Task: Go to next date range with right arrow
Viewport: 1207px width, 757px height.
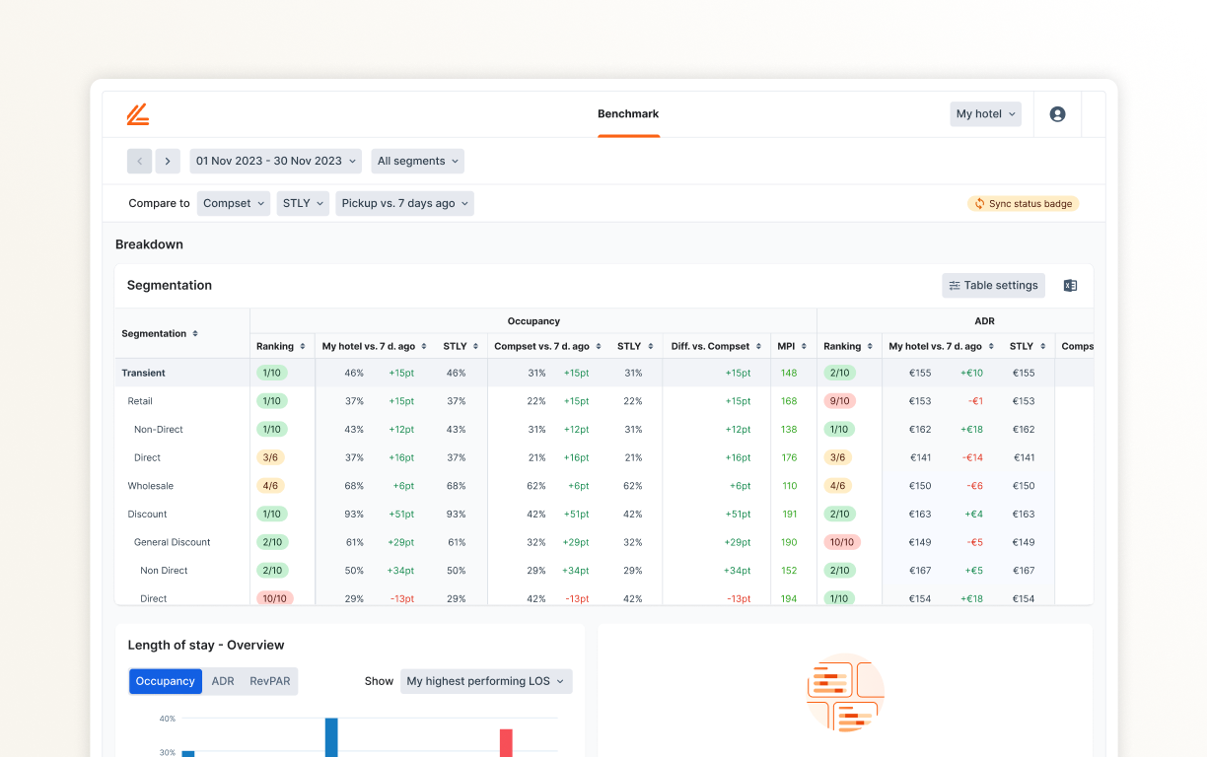Action: [x=167, y=161]
